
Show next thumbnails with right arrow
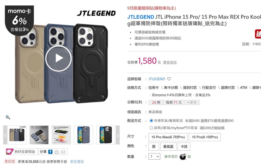click(117, 135)
